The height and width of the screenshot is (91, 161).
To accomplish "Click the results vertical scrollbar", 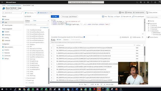I will [x=145, y=51].
